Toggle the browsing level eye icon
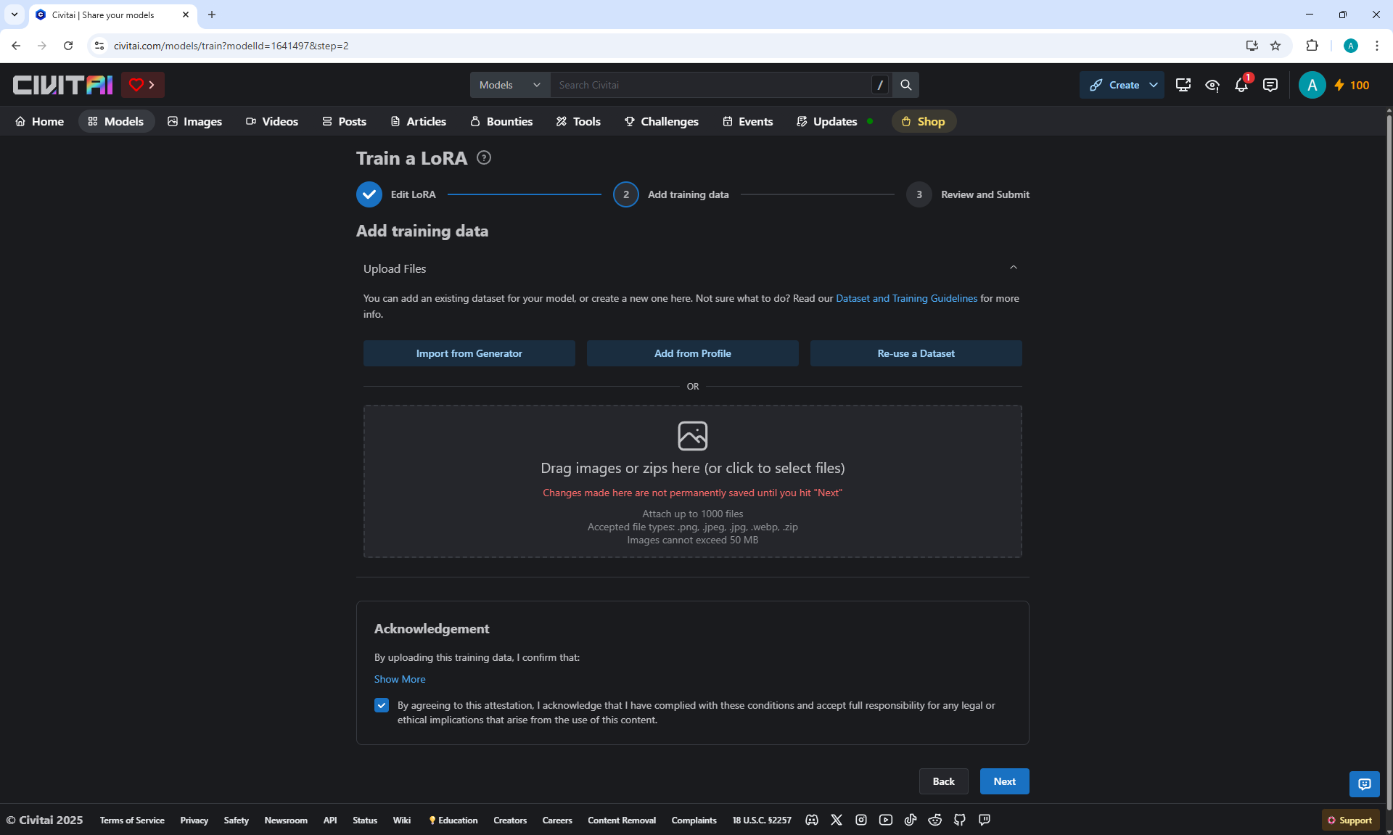Screen dimensions: 1393x835 (x=1212, y=85)
